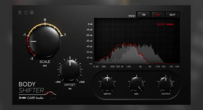This screenshot has width=203, height=110.
Task: Click the red BODY legend marker
Action: pyautogui.click(x=170, y=24)
